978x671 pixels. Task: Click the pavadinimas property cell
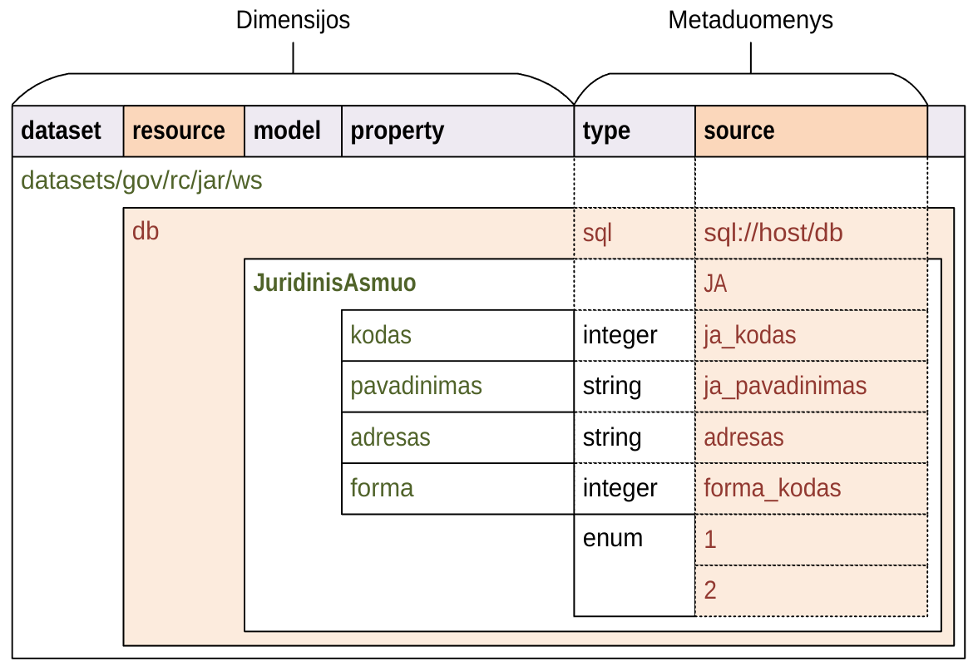(x=416, y=386)
